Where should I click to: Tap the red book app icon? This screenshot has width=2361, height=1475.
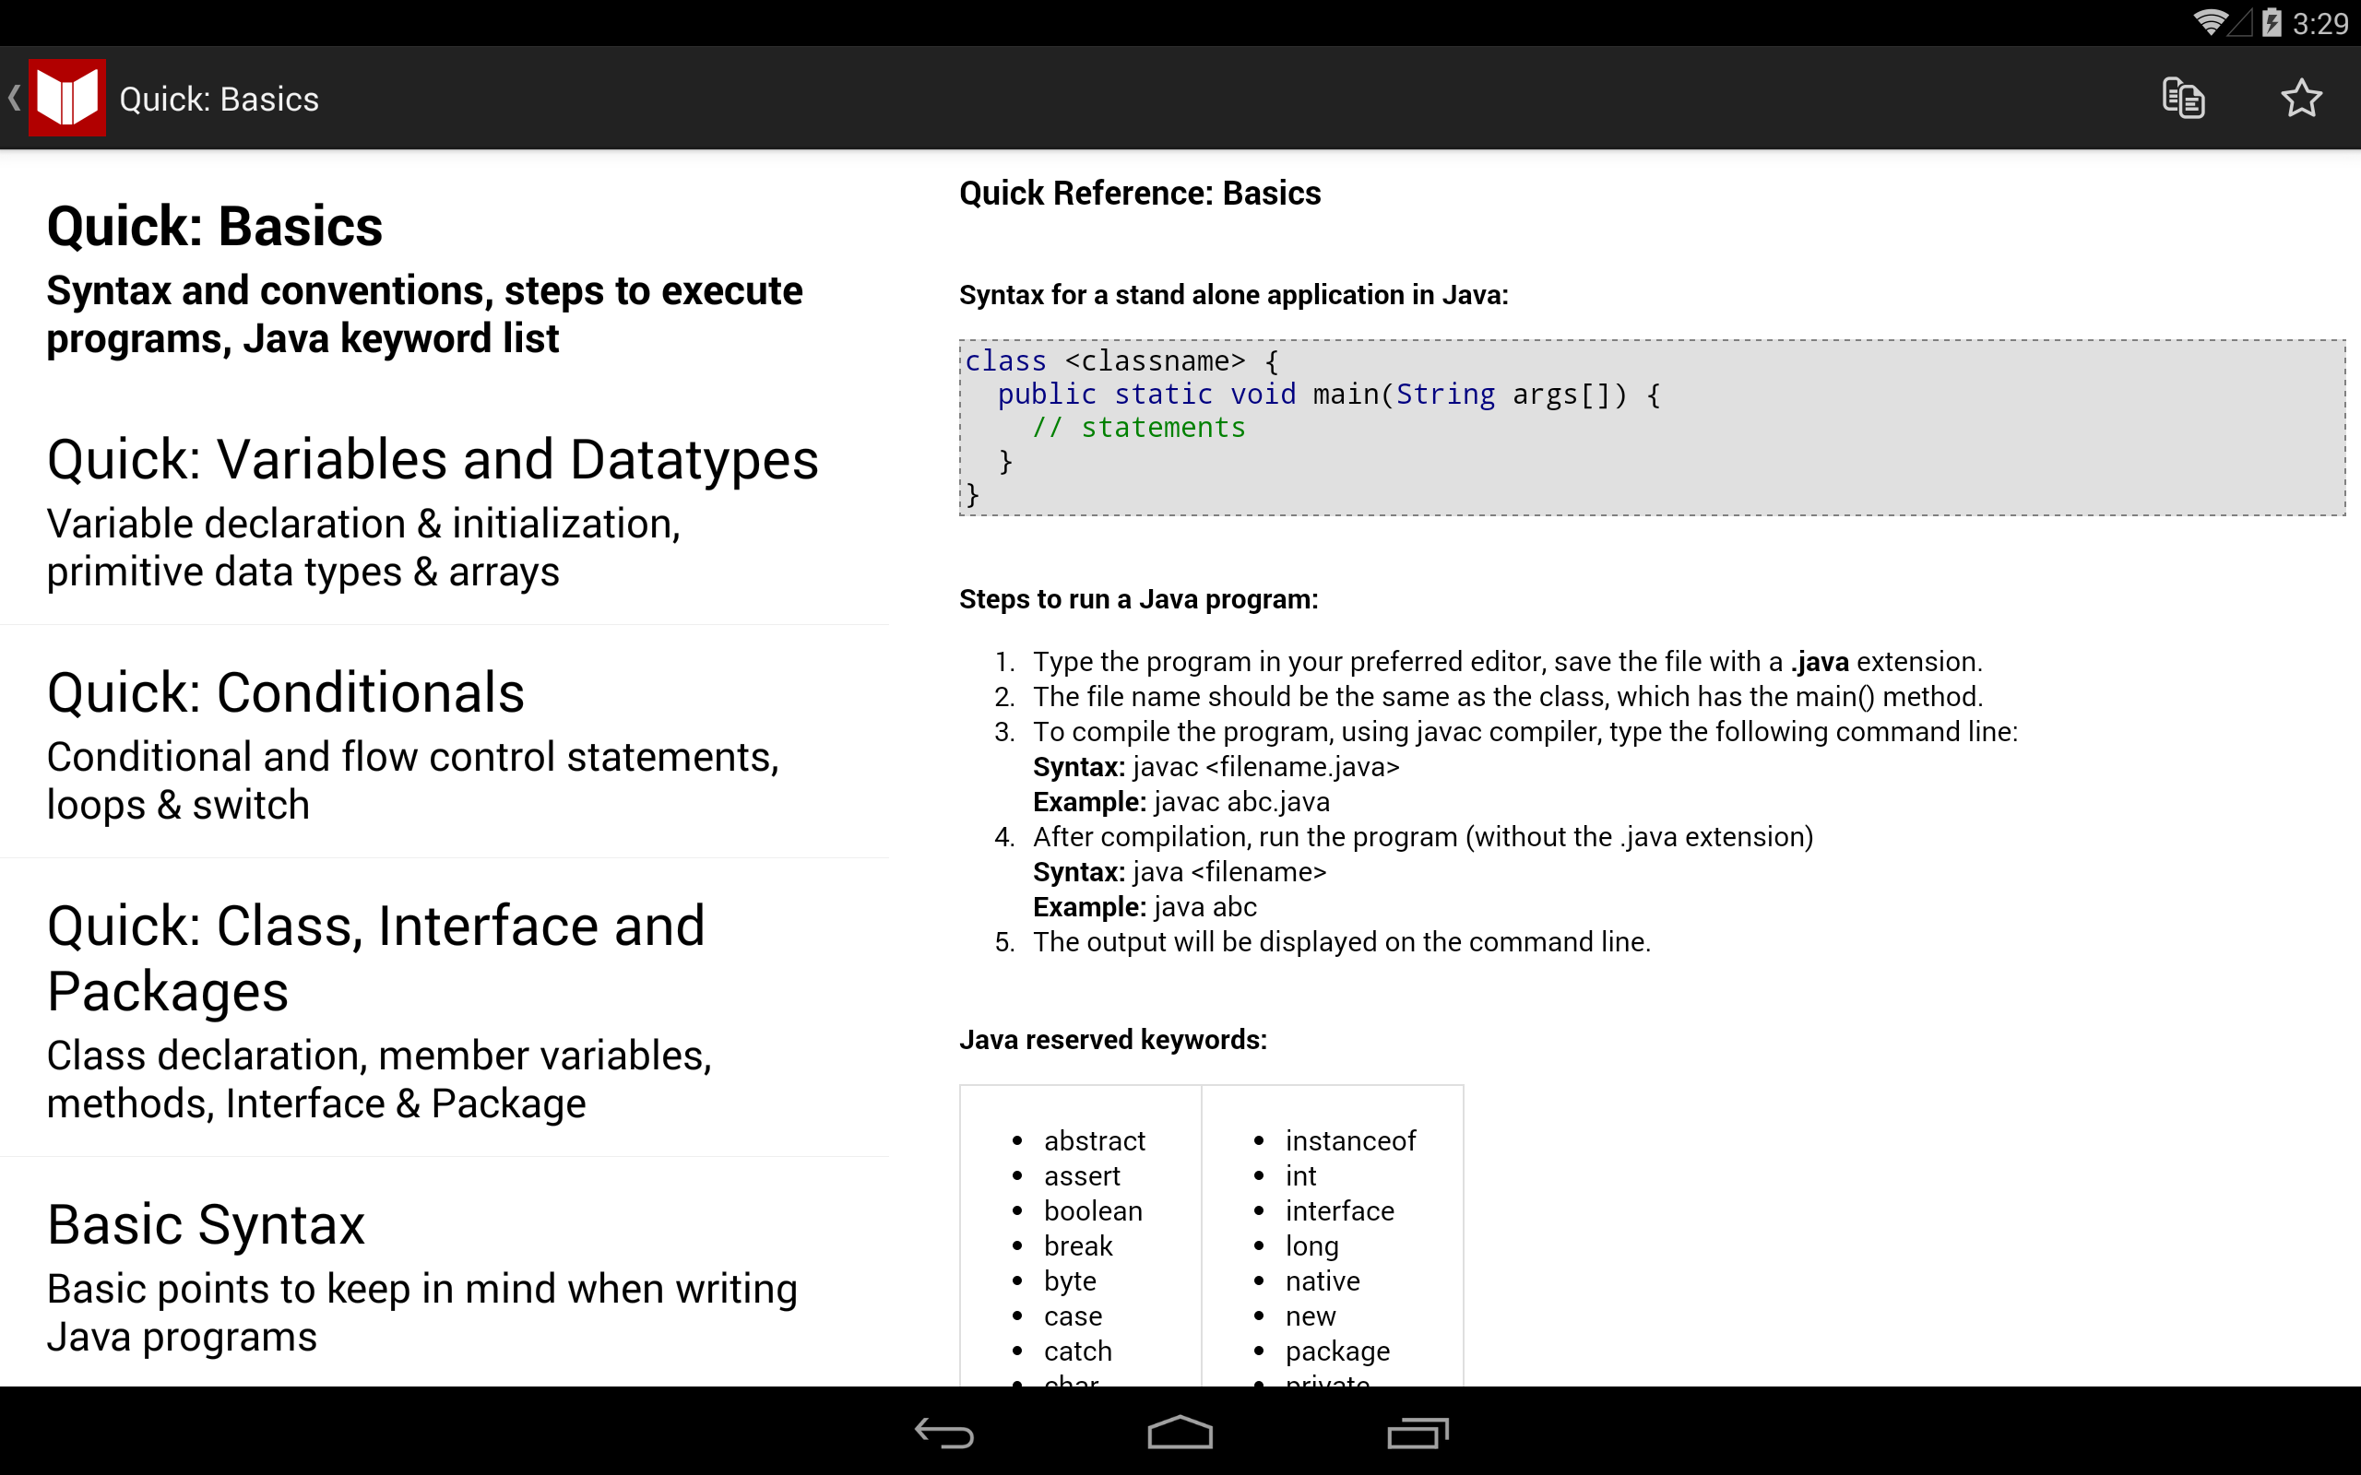coord(66,98)
